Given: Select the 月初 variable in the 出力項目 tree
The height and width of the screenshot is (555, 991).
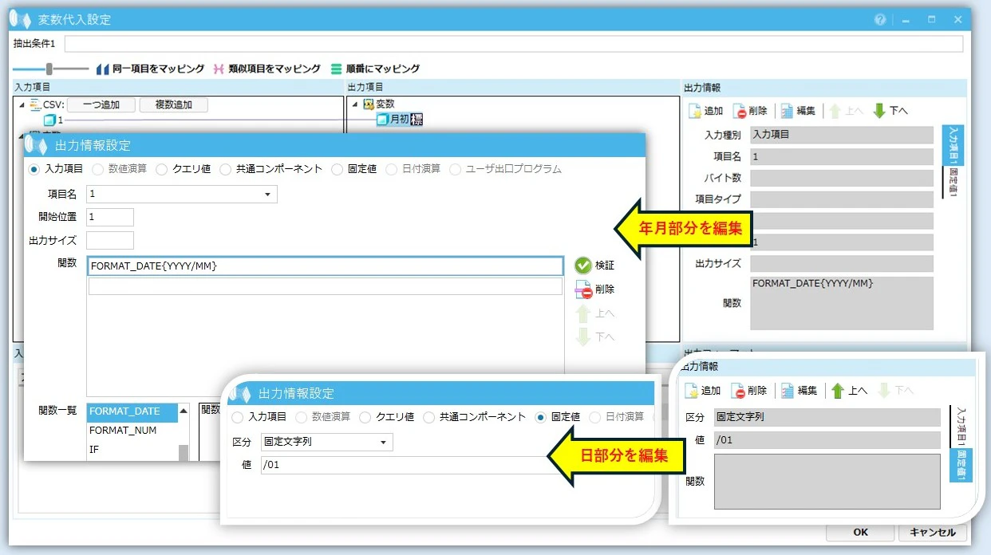Looking at the screenshot, I should coord(399,120).
